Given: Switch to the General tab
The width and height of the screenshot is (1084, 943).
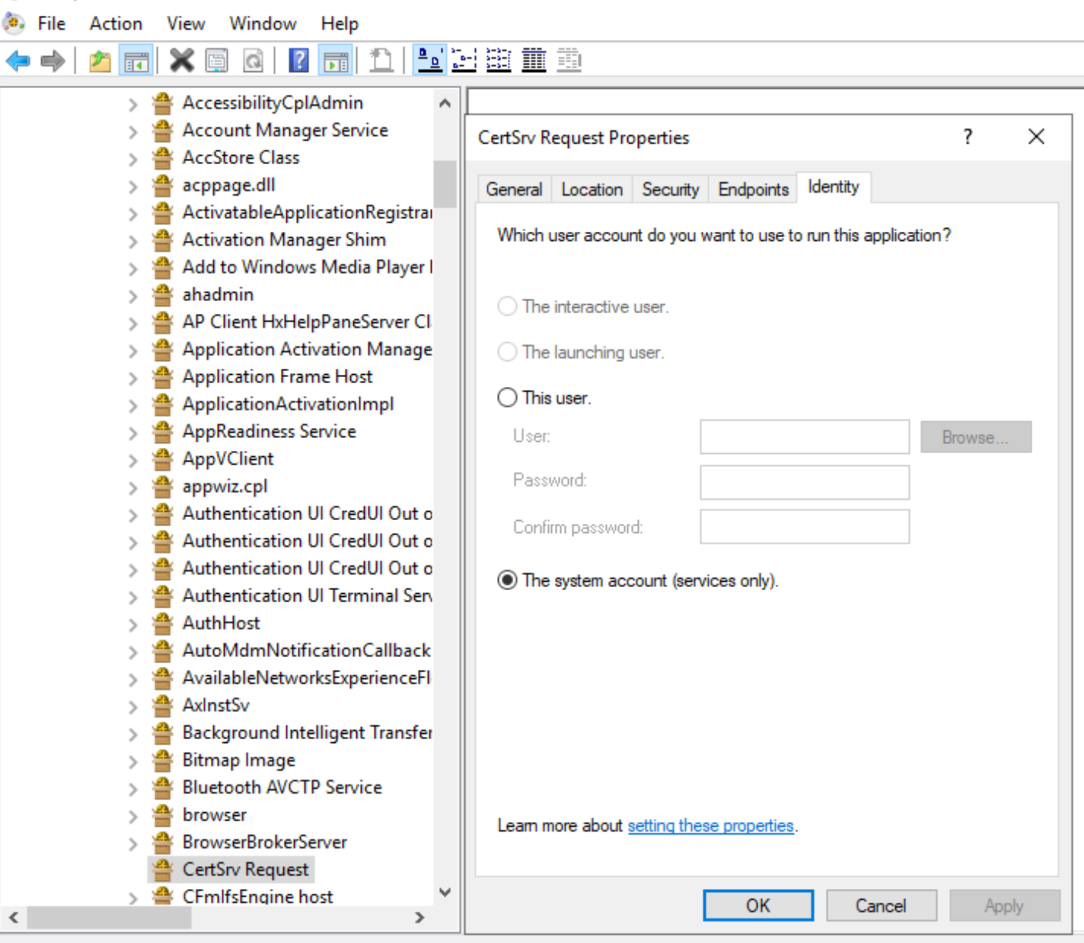Looking at the screenshot, I should tap(514, 189).
